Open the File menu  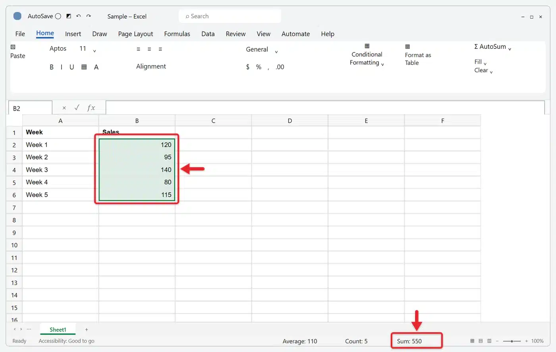[20, 34]
